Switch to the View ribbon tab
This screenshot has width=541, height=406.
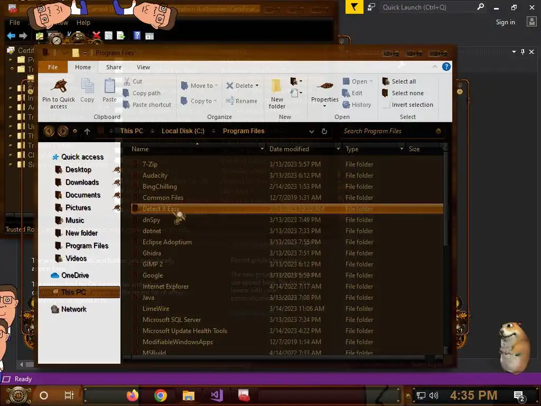tap(143, 67)
